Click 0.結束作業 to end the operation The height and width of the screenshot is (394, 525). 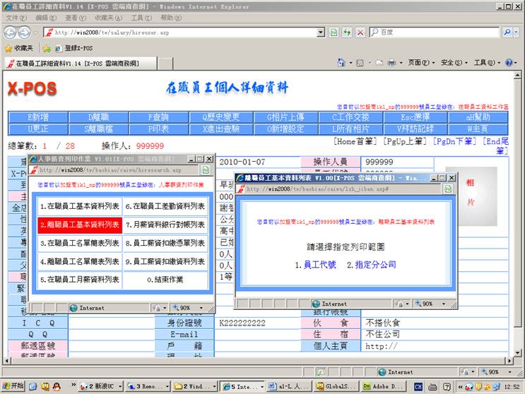point(165,280)
